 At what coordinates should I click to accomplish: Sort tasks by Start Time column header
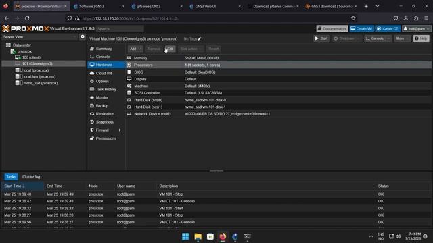22,186
